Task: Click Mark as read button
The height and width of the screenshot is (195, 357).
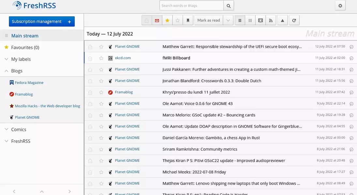Action: click(x=209, y=20)
